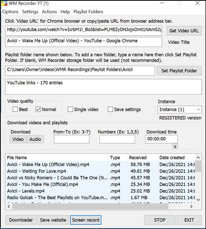Click the file list scroll down arrow
The height and width of the screenshot is (229, 206).
[198, 199]
